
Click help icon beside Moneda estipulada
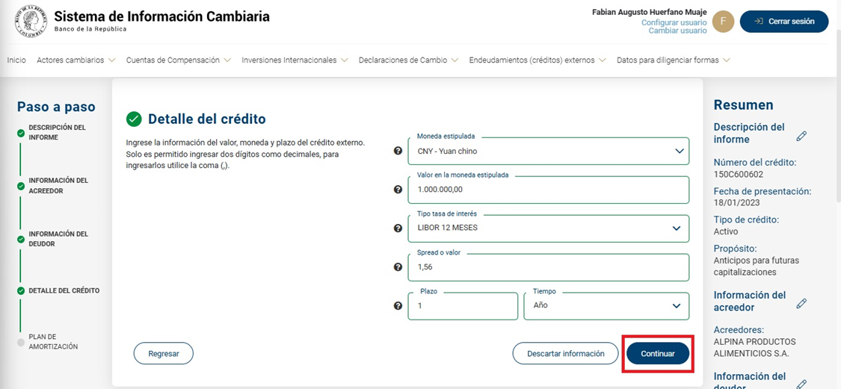pyautogui.click(x=398, y=151)
